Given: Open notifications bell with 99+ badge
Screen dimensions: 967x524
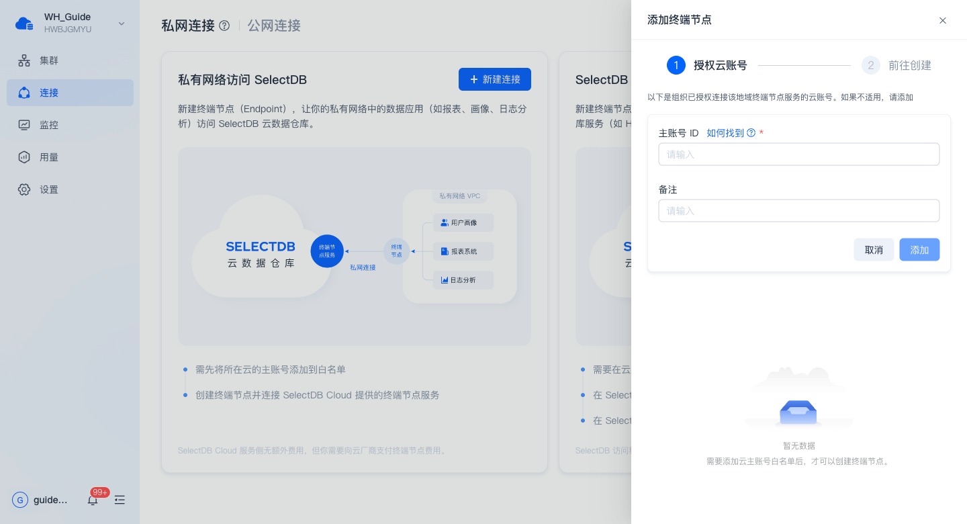Looking at the screenshot, I should [x=93, y=500].
